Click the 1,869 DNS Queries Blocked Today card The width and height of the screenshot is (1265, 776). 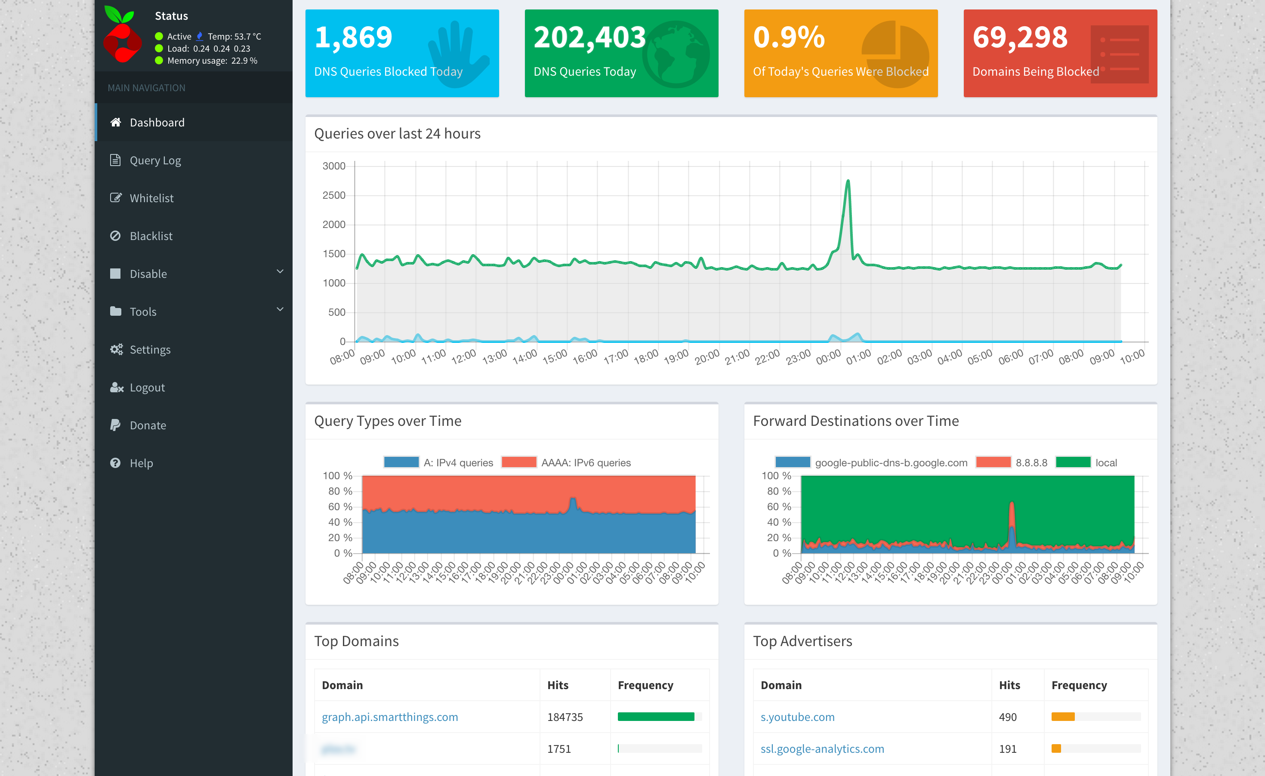click(x=402, y=53)
